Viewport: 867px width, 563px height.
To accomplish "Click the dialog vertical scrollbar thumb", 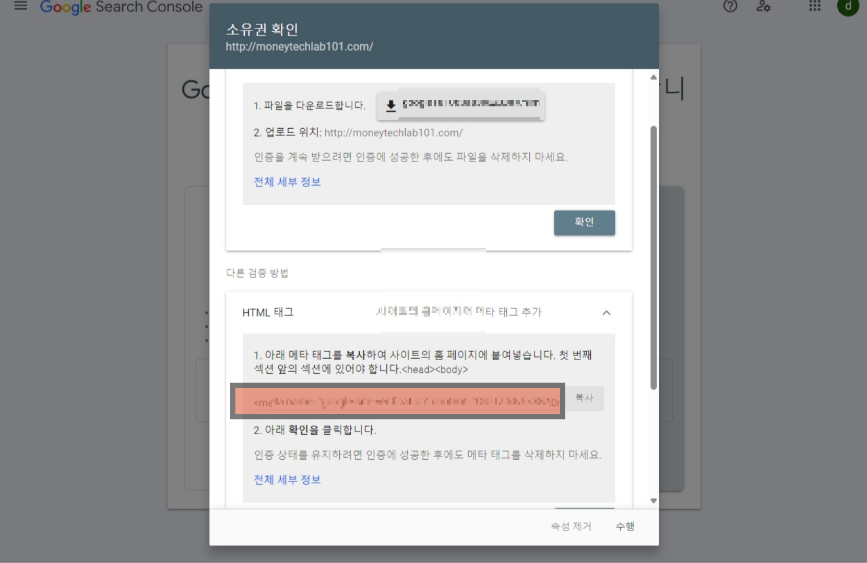I will click(x=653, y=258).
